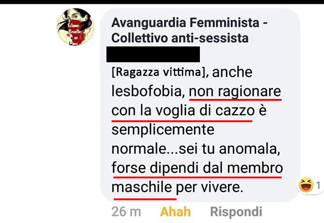The image size is (324, 223).
Task: Click the Collettivo anti-sessista name line
Action: point(180,38)
